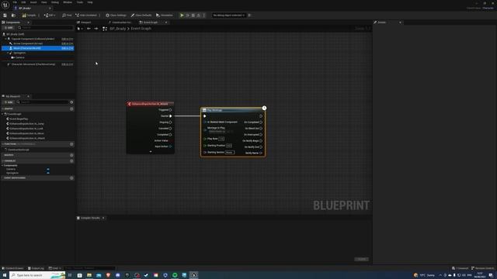Open the Diff dropdown in the toolbar
The image size is (497, 279).
50,15
